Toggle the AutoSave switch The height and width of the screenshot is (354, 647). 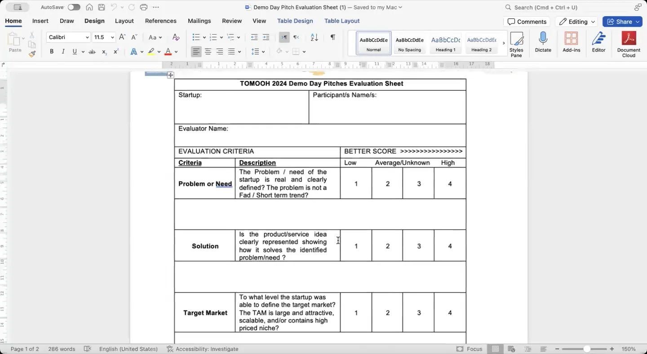click(74, 7)
